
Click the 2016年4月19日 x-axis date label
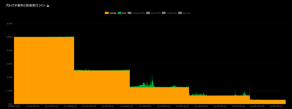(x=127, y=106)
